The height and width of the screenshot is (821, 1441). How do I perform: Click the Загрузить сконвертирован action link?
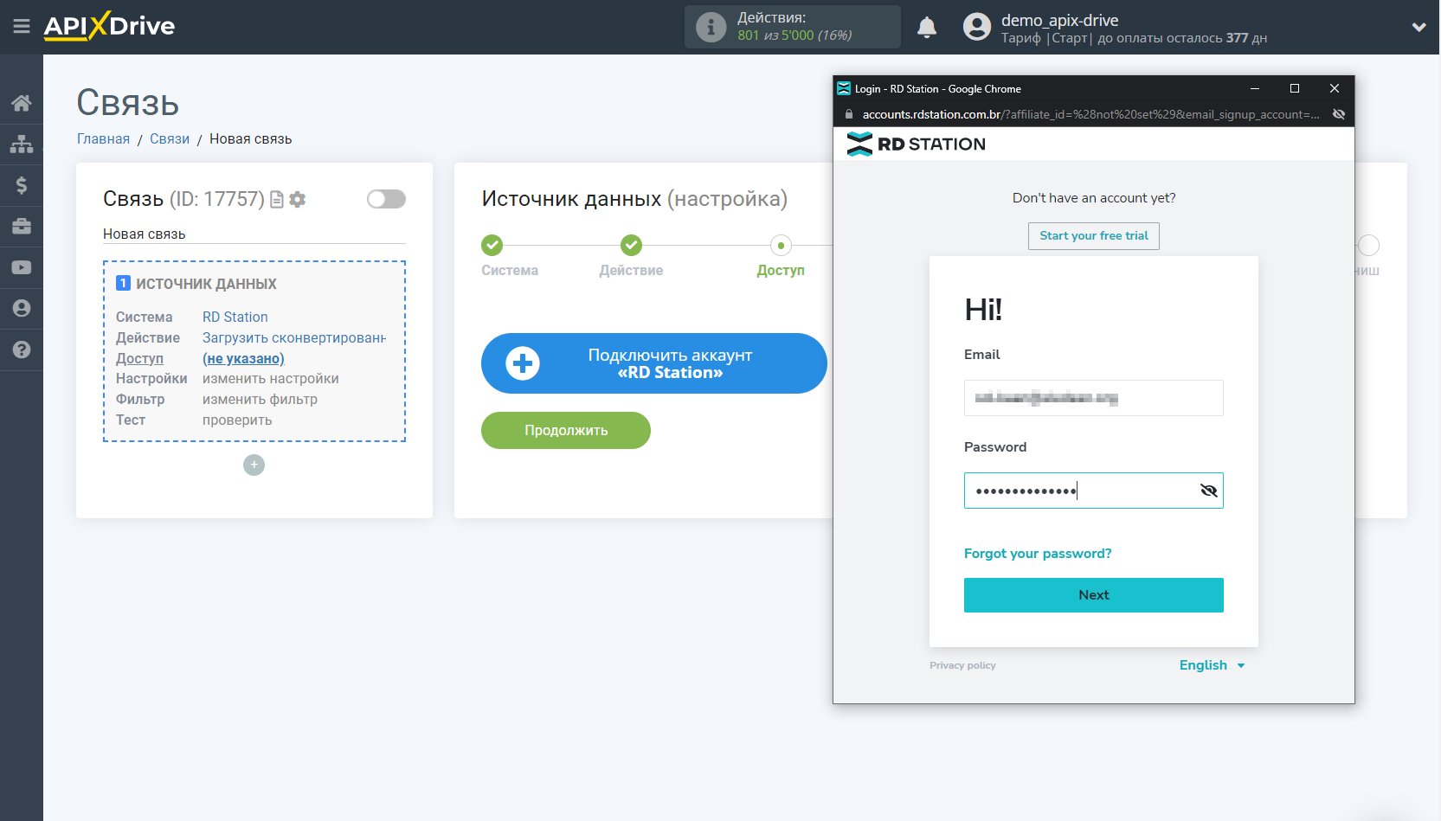[294, 338]
